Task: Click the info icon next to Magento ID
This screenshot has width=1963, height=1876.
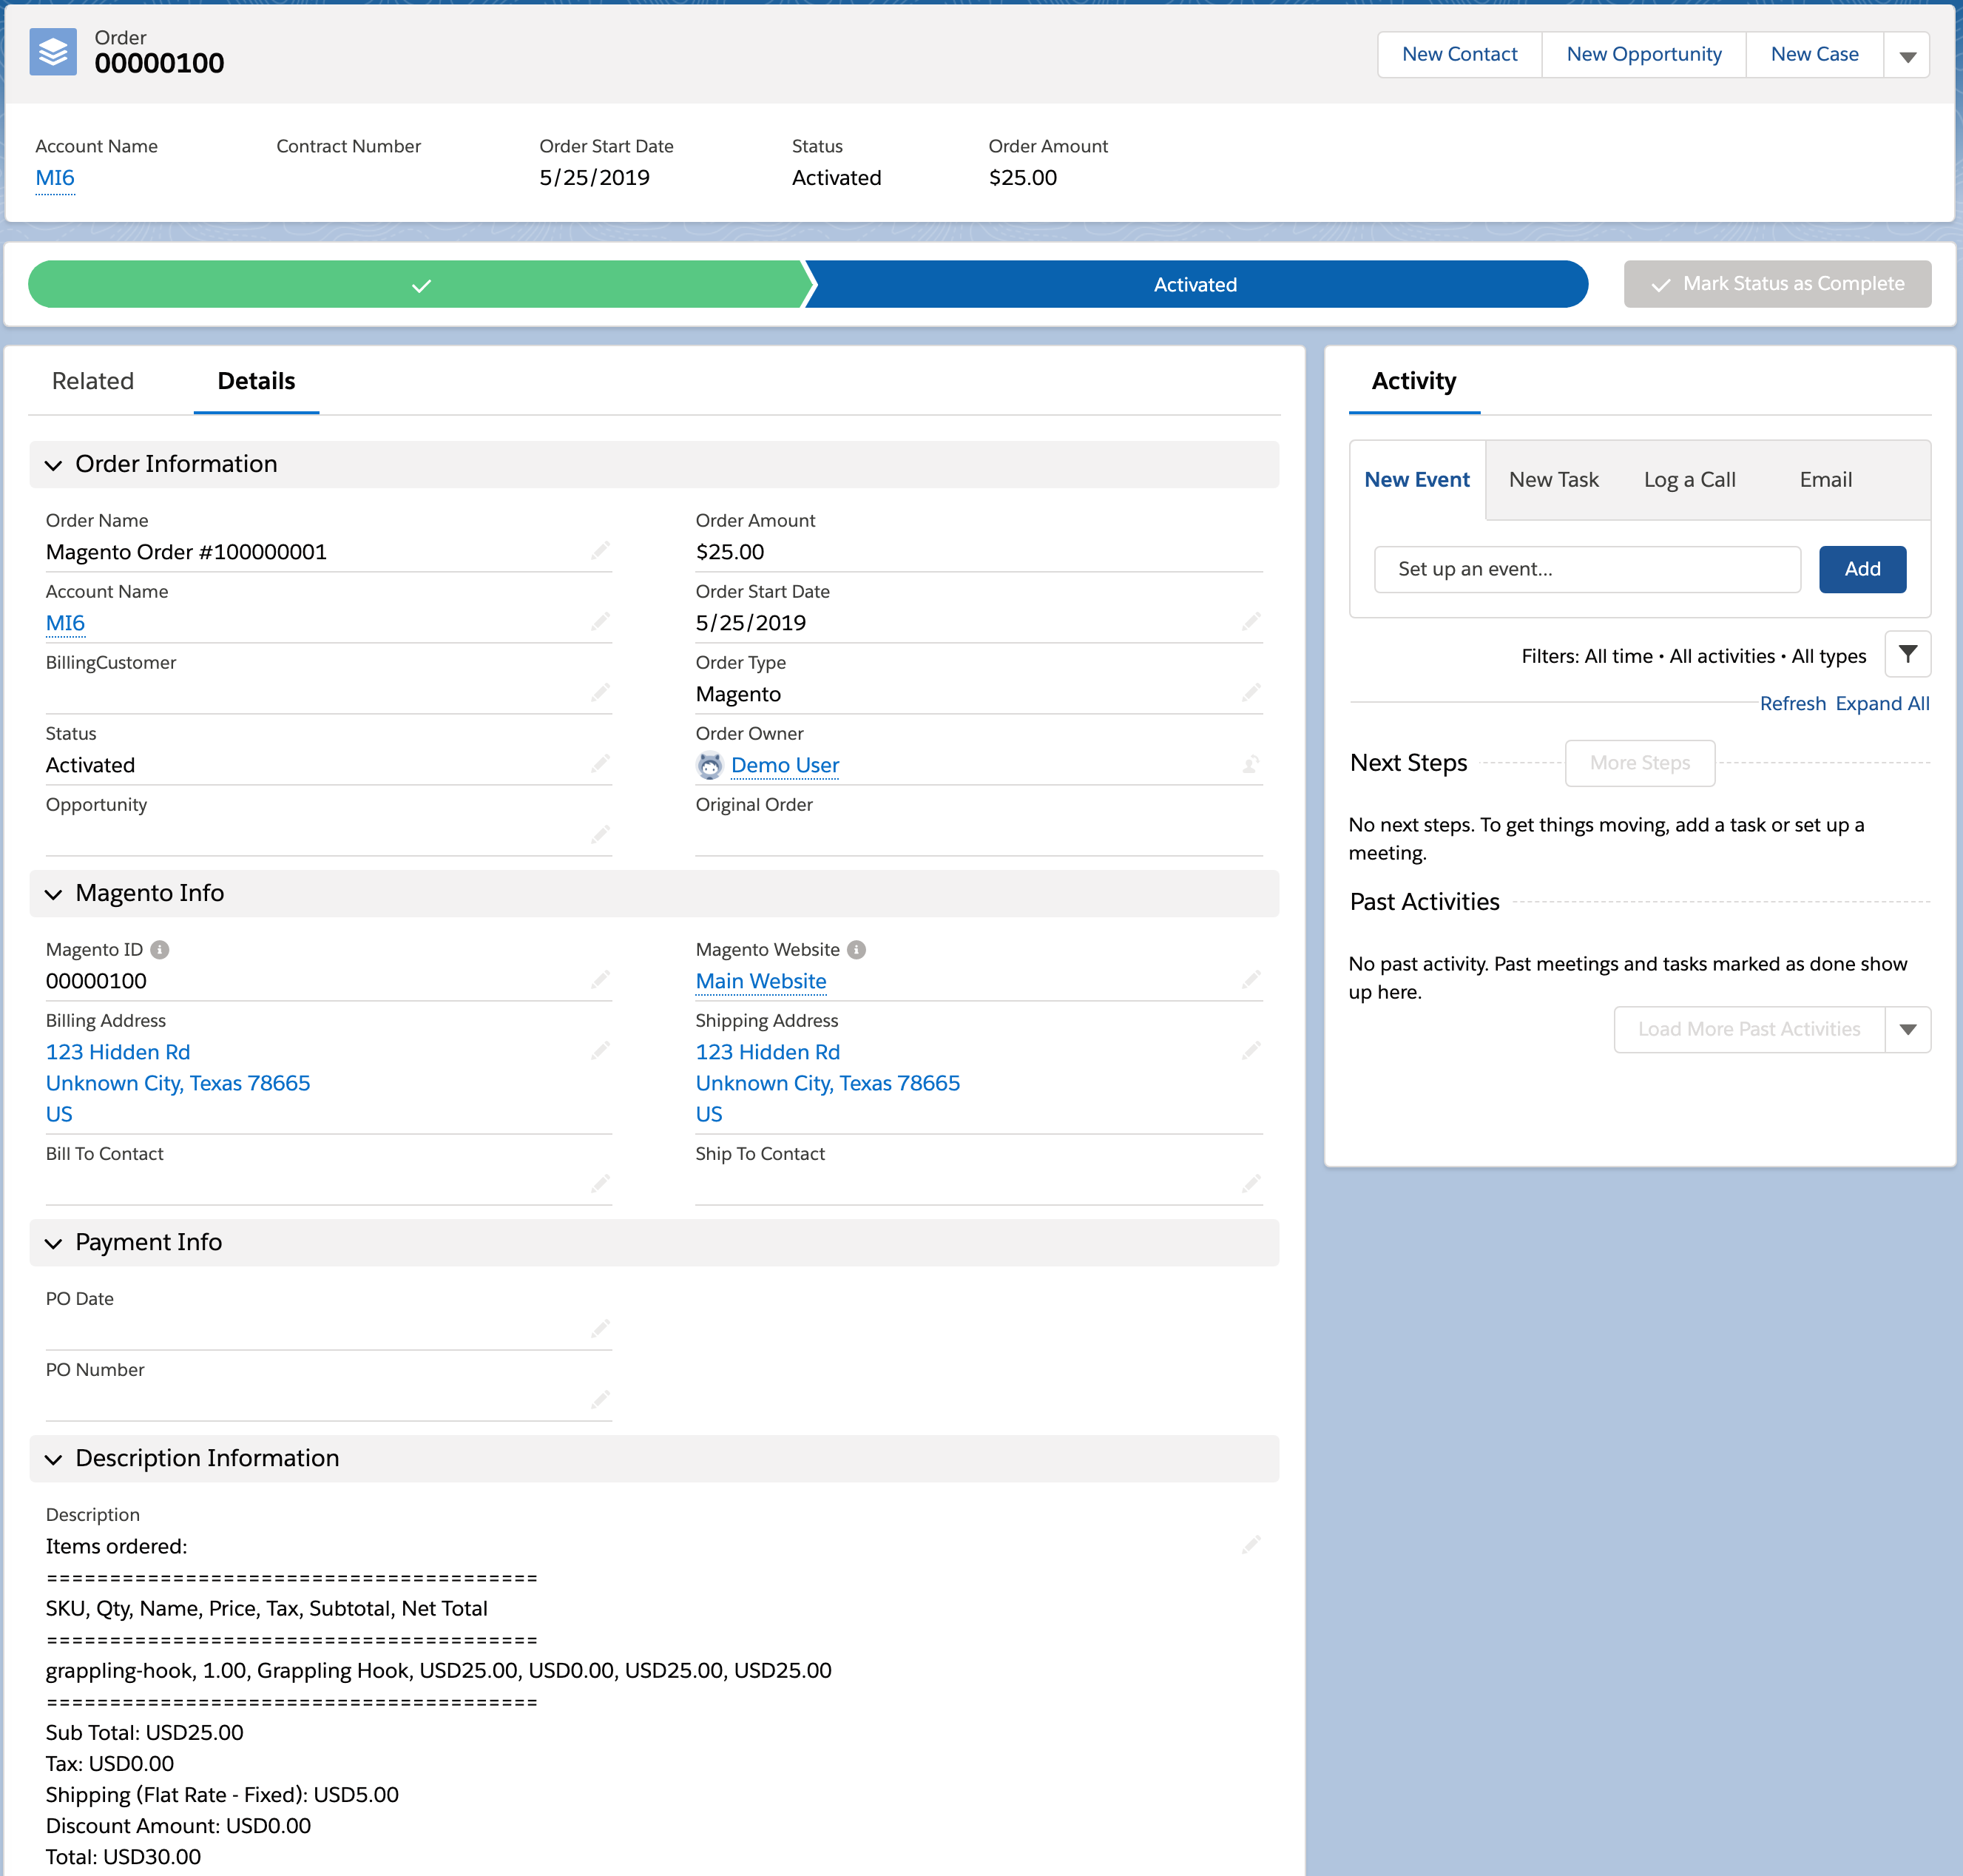Action: (160, 950)
